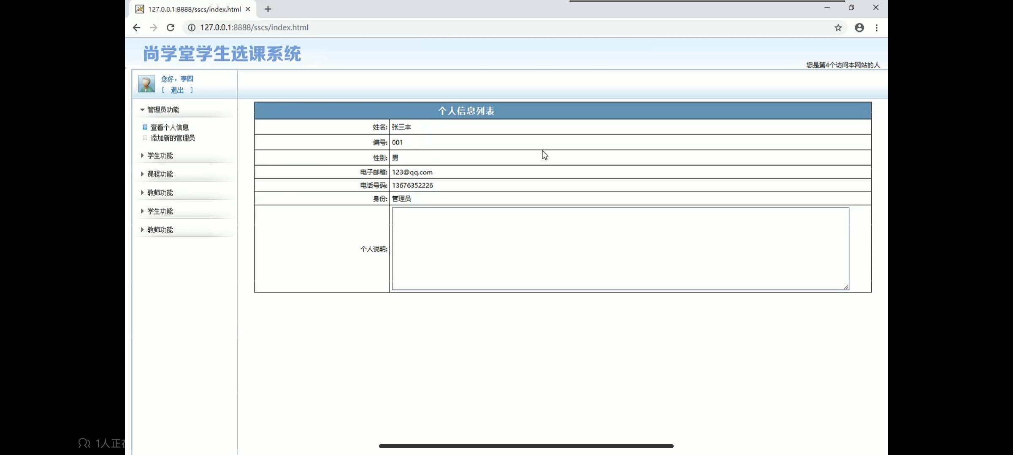The width and height of the screenshot is (1013, 455).
Task: Click the user avatar picture
Action: (146, 84)
